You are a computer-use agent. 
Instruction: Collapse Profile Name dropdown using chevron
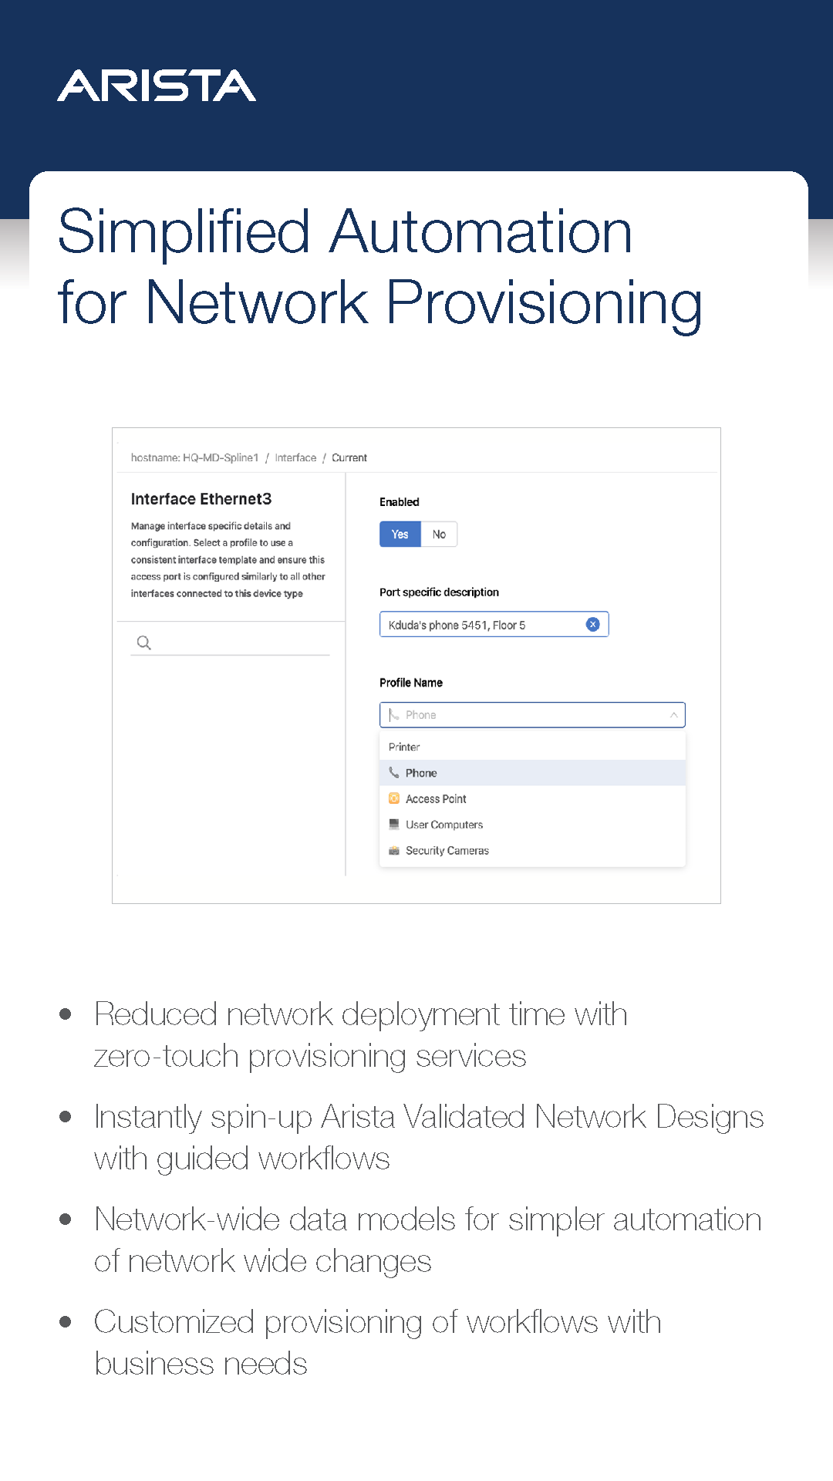coord(673,715)
